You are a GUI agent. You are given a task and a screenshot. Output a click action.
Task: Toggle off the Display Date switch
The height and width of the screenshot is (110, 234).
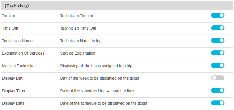(x=218, y=103)
